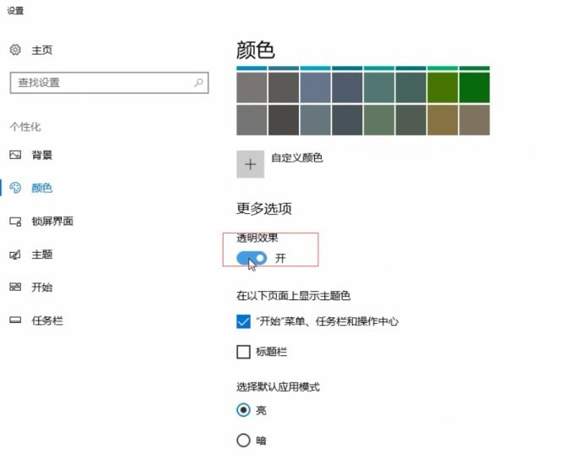Focus the 查找设置 search field

(109, 83)
